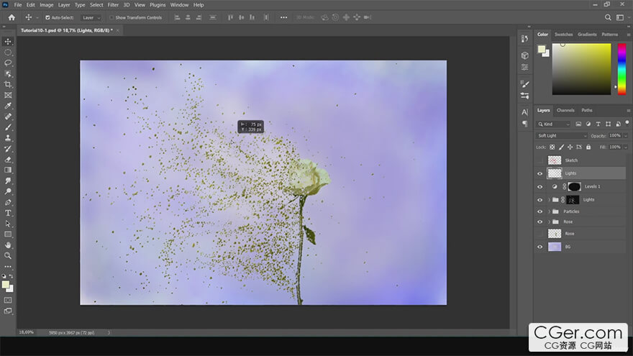This screenshot has width=633, height=356.
Task: Hide the BG layer visibility eye
Action: [540, 247]
